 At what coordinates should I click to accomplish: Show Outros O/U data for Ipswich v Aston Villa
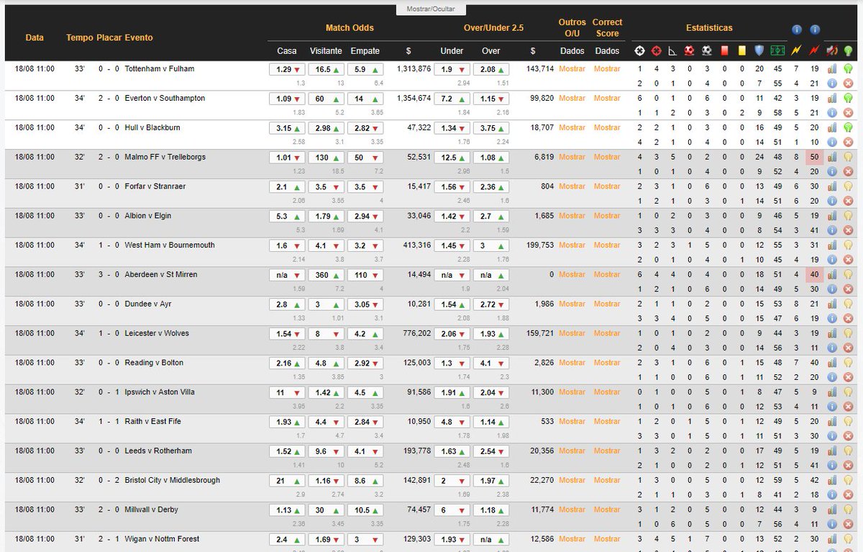point(572,392)
